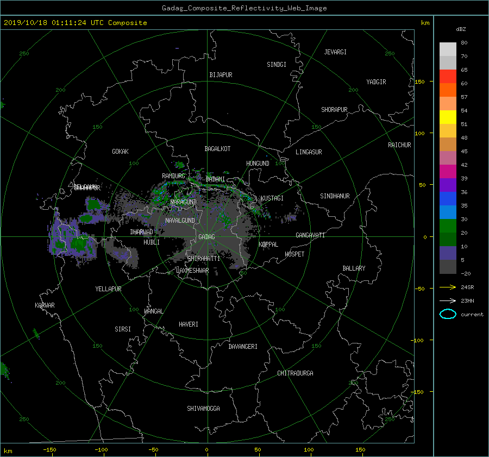Click the BIJAPUR city label
The image size is (489, 457).
coord(221,75)
